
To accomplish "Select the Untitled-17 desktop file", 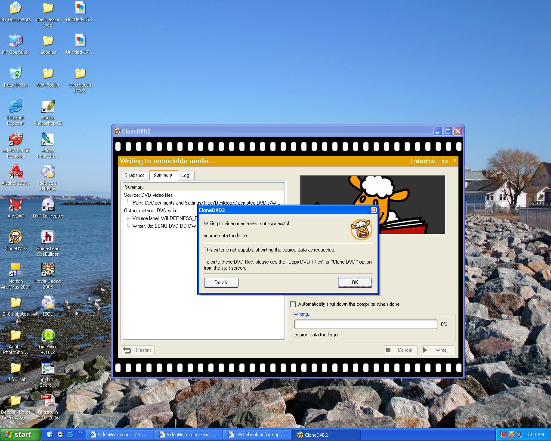I will (80, 44).
